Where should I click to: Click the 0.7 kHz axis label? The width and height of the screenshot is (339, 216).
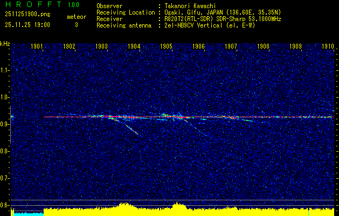pyautogui.click(x=4, y=178)
